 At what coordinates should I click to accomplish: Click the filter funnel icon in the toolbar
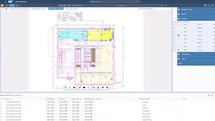pos(166,6)
